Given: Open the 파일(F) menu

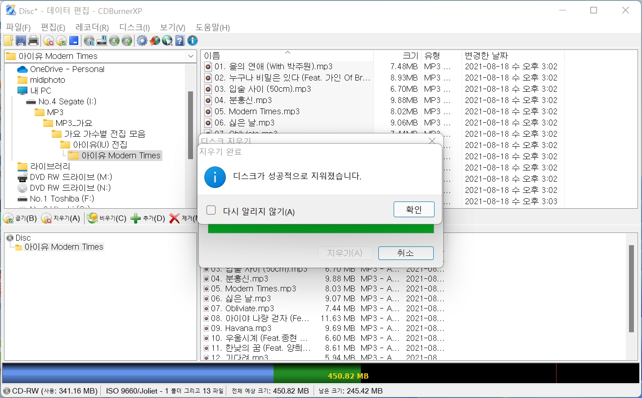Looking at the screenshot, I should [18, 27].
